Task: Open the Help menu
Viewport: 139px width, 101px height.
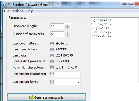Action: point(30,11)
